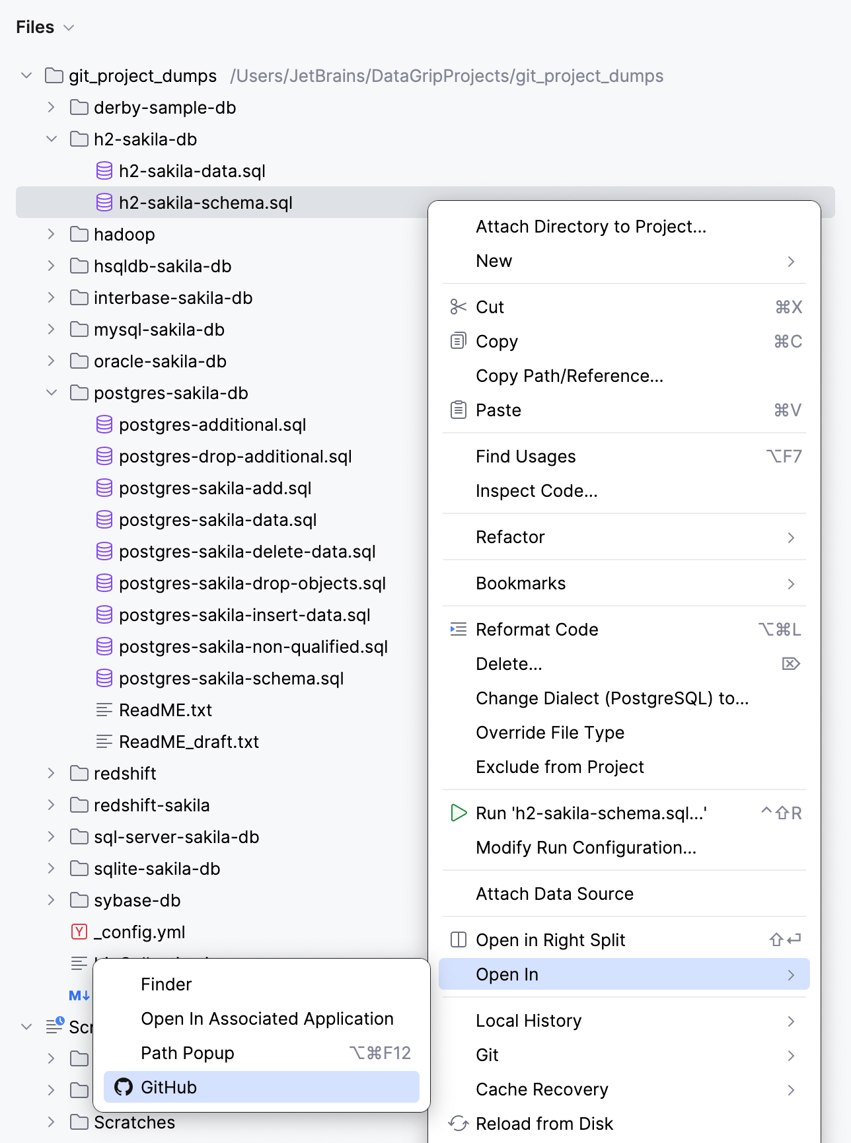Viewport: 851px width, 1143px height.
Task: Expand the Scratches folder node
Action: 52,1122
